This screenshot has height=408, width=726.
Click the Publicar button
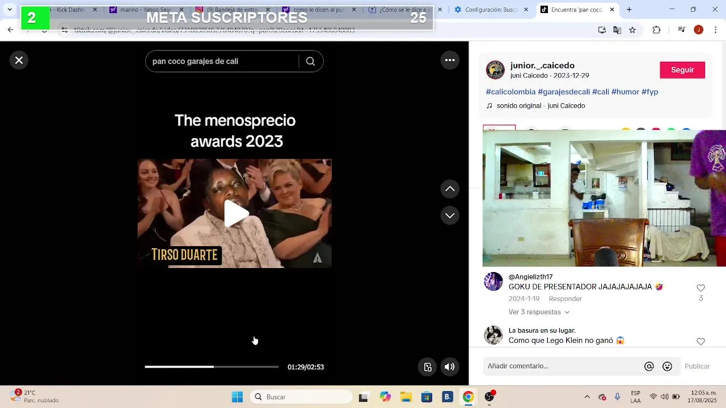point(697,367)
